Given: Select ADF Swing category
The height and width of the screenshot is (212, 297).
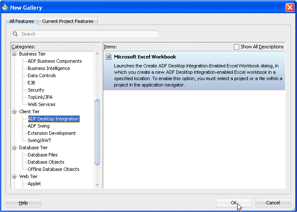Looking at the screenshot, I should [x=38, y=126].
